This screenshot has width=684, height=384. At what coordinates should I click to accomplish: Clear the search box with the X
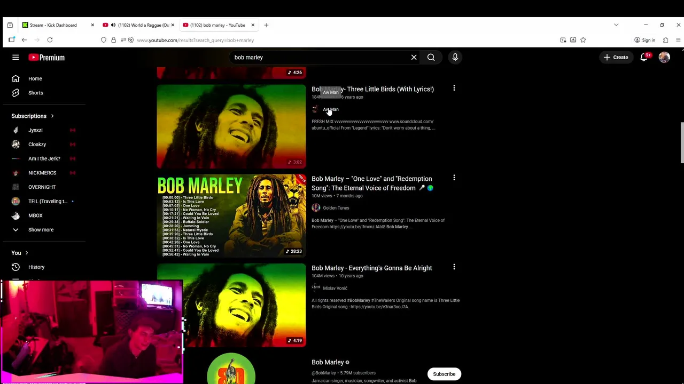coord(414,57)
